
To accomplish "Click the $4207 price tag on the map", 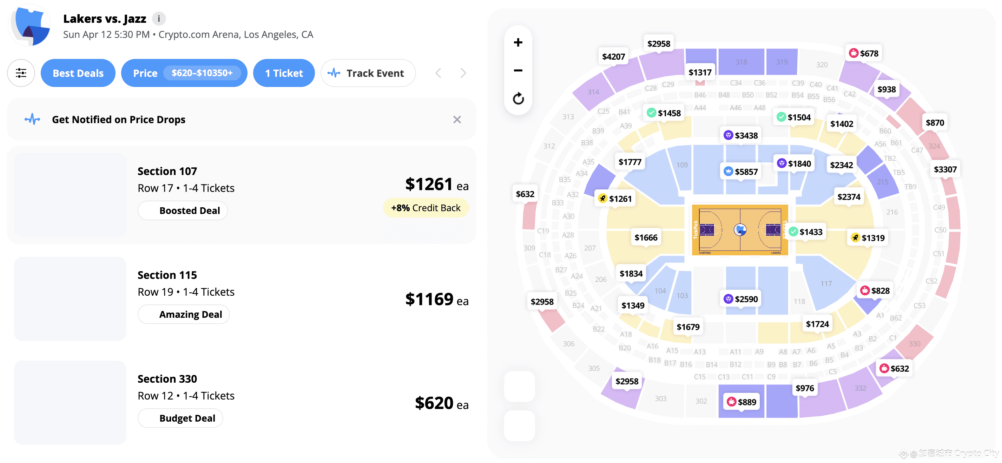I will pos(613,57).
